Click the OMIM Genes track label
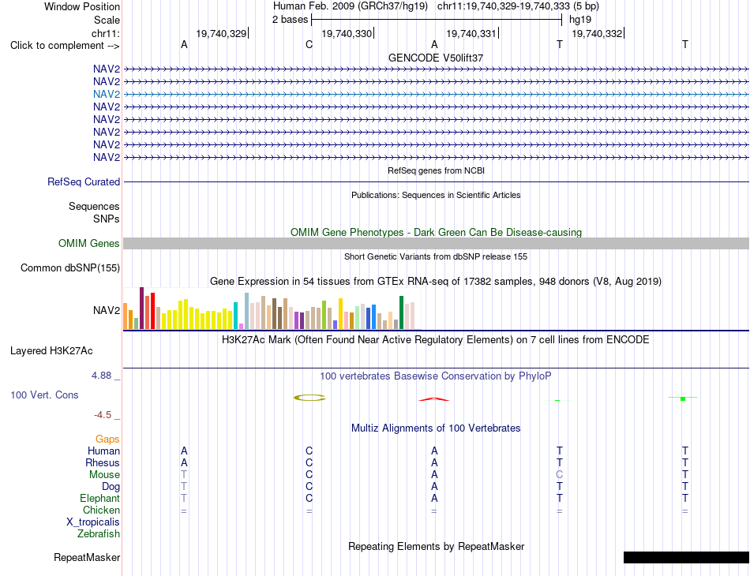 click(x=88, y=243)
